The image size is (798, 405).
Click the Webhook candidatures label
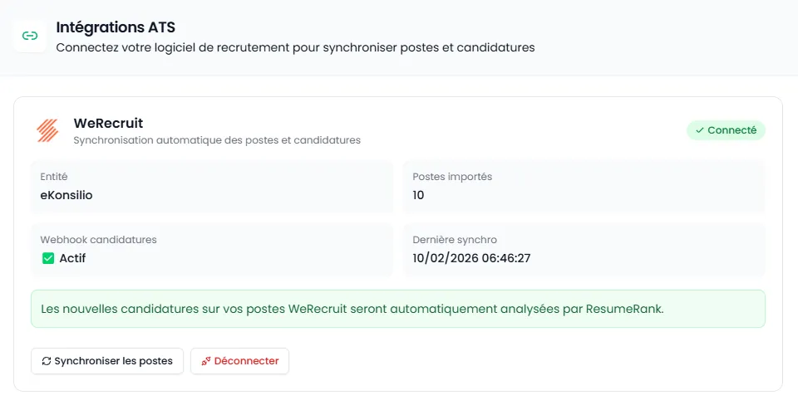(98, 240)
